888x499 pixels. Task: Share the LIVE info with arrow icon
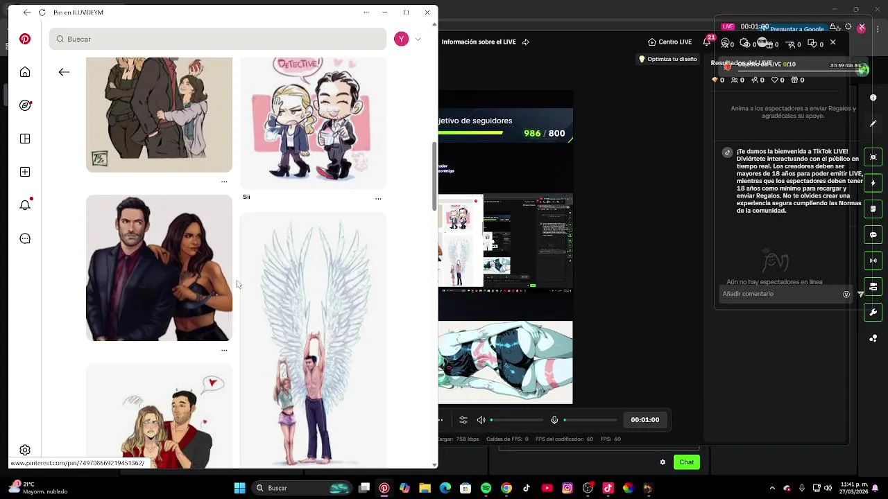(525, 42)
